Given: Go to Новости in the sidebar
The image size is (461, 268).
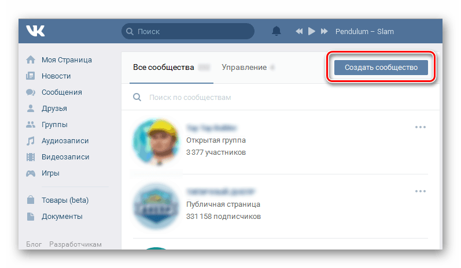Looking at the screenshot, I should (x=56, y=76).
